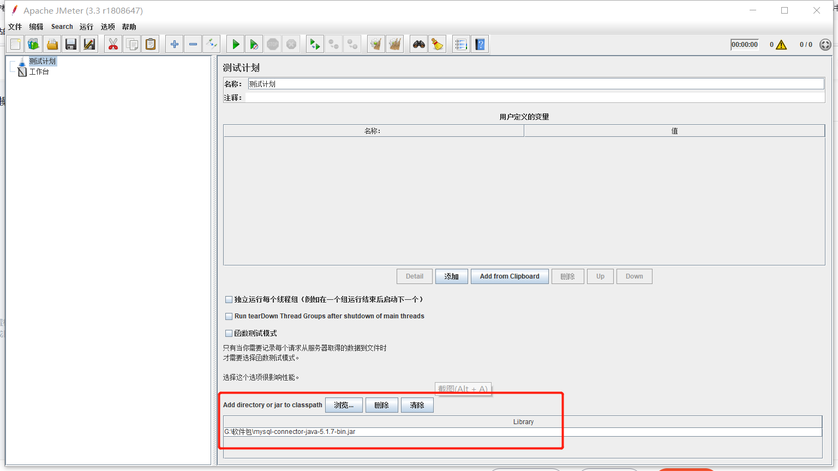This screenshot has height=471, width=838.
Task: Open Search with binoculars icon
Action: 419,44
